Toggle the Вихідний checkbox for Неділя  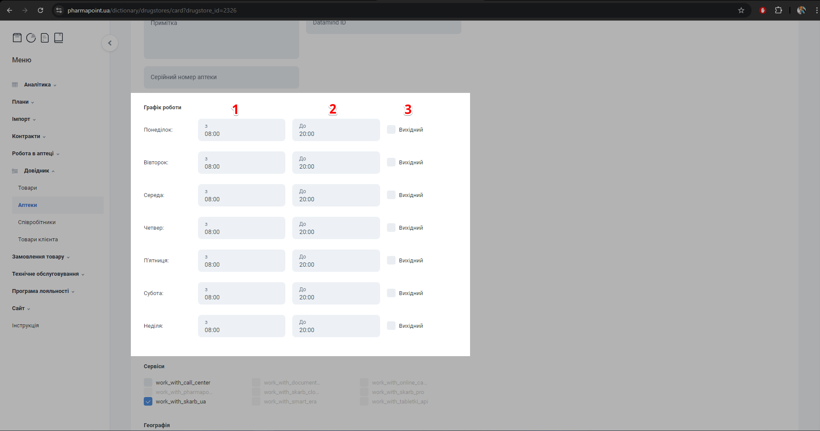[x=391, y=326]
